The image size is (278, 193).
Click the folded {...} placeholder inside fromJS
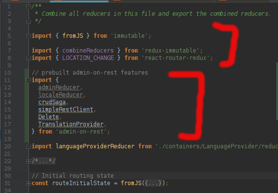[x=153, y=183]
